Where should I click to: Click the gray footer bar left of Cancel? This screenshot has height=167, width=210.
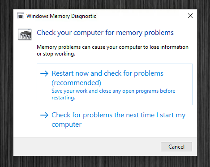[87, 147]
